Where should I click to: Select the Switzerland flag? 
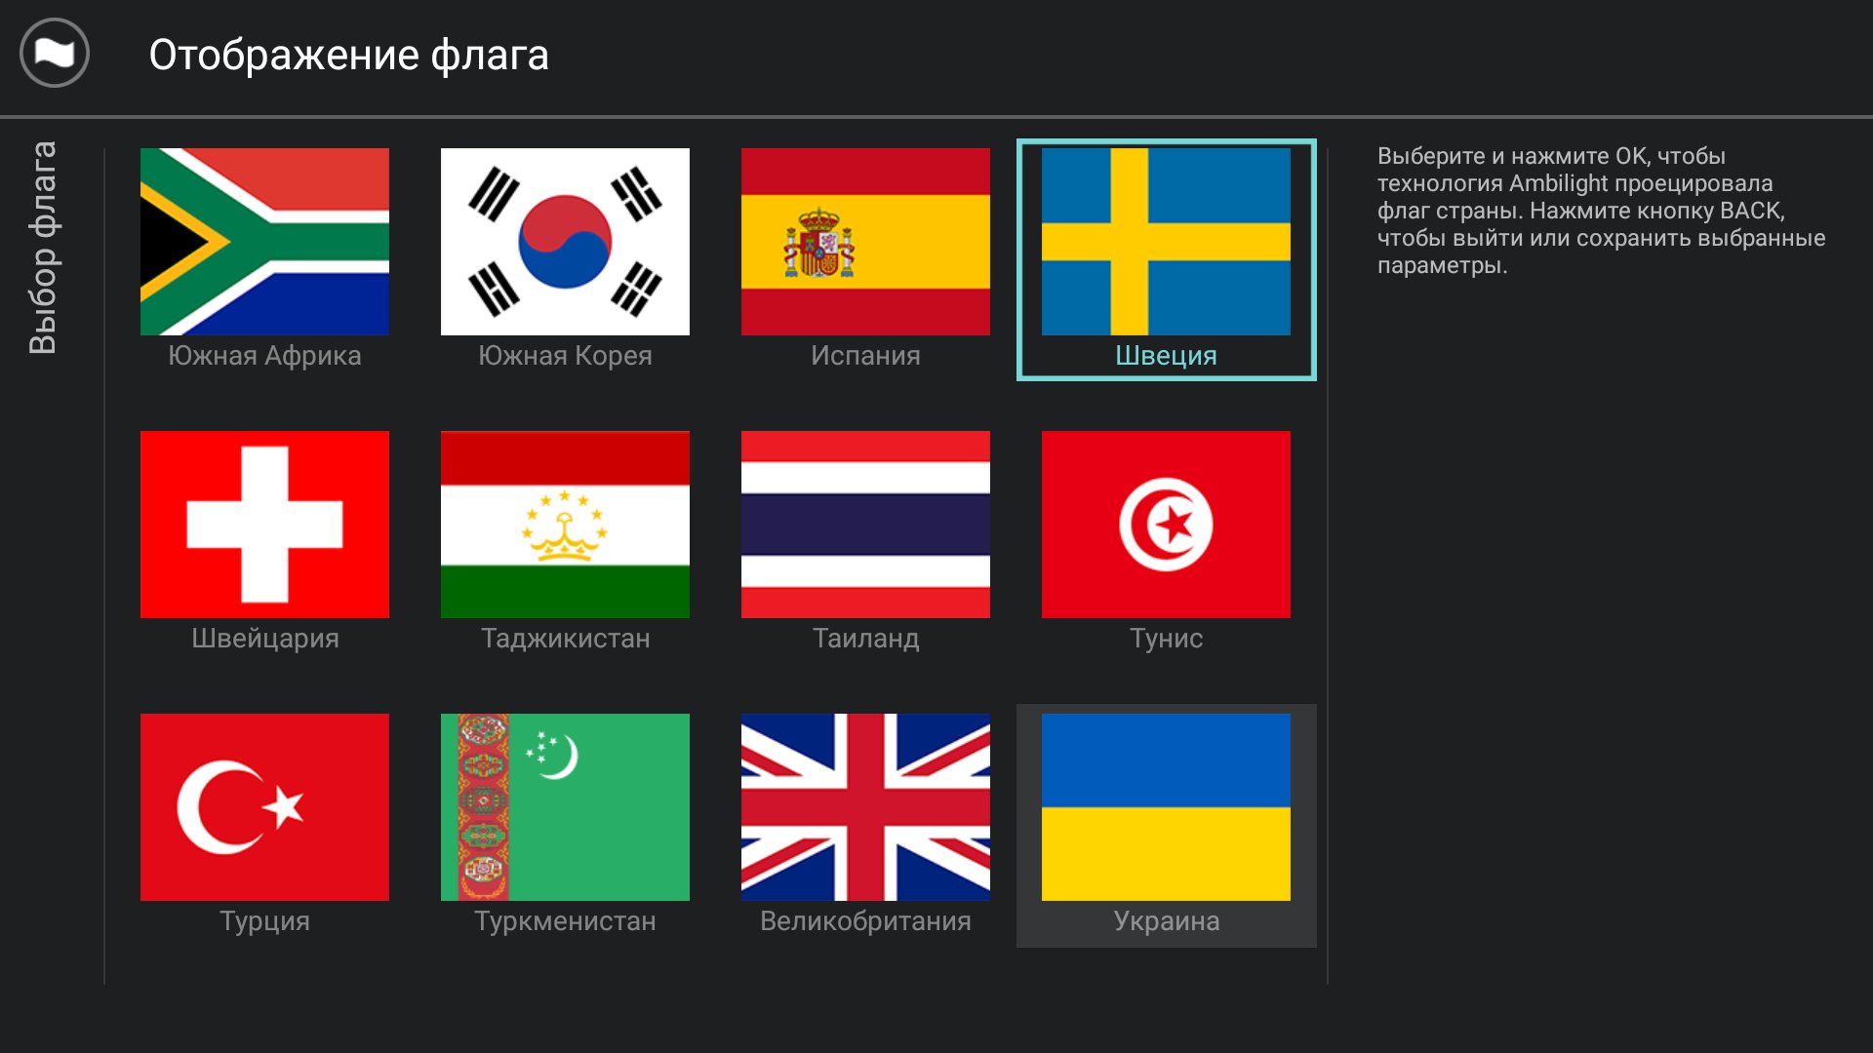pos(264,525)
